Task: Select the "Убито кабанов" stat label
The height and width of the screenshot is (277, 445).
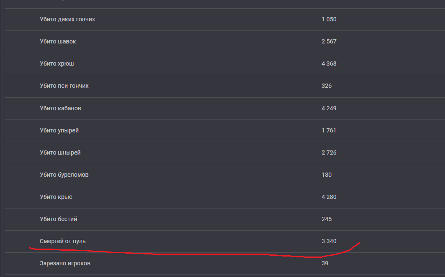Action: (60, 108)
